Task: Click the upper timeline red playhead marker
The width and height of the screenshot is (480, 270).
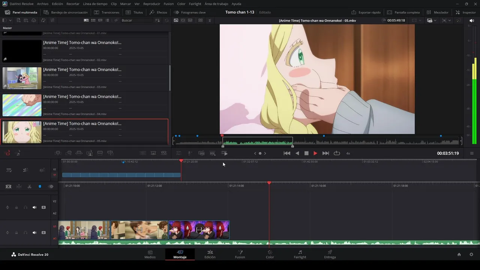Action: pyautogui.click(x=181, y=161)
